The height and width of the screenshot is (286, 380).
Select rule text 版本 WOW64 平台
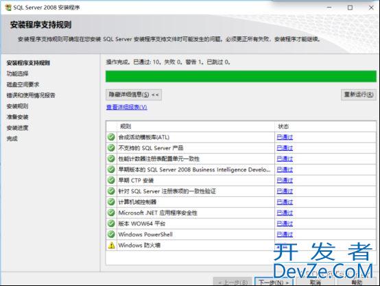tap(141, 224)
